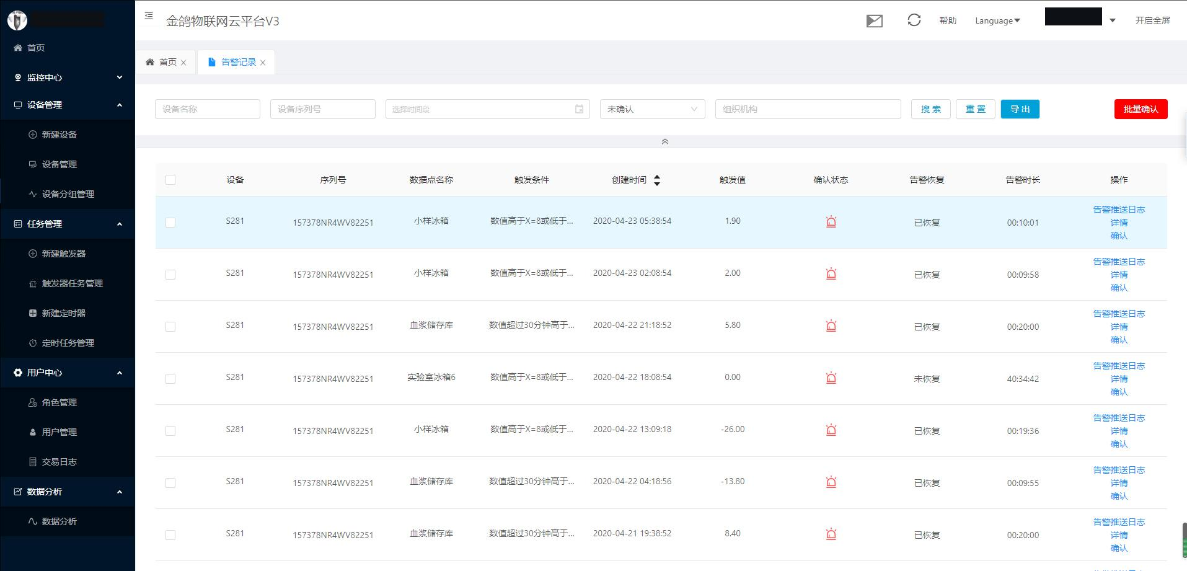Check the row created 2020-04-23 05:38:54
This screenshot has height=571, width=1187.
[170, 223]
